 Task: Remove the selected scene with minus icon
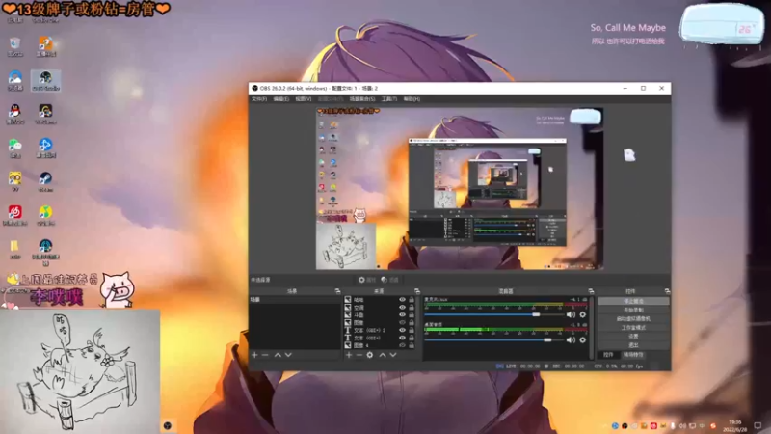point(265,355)
